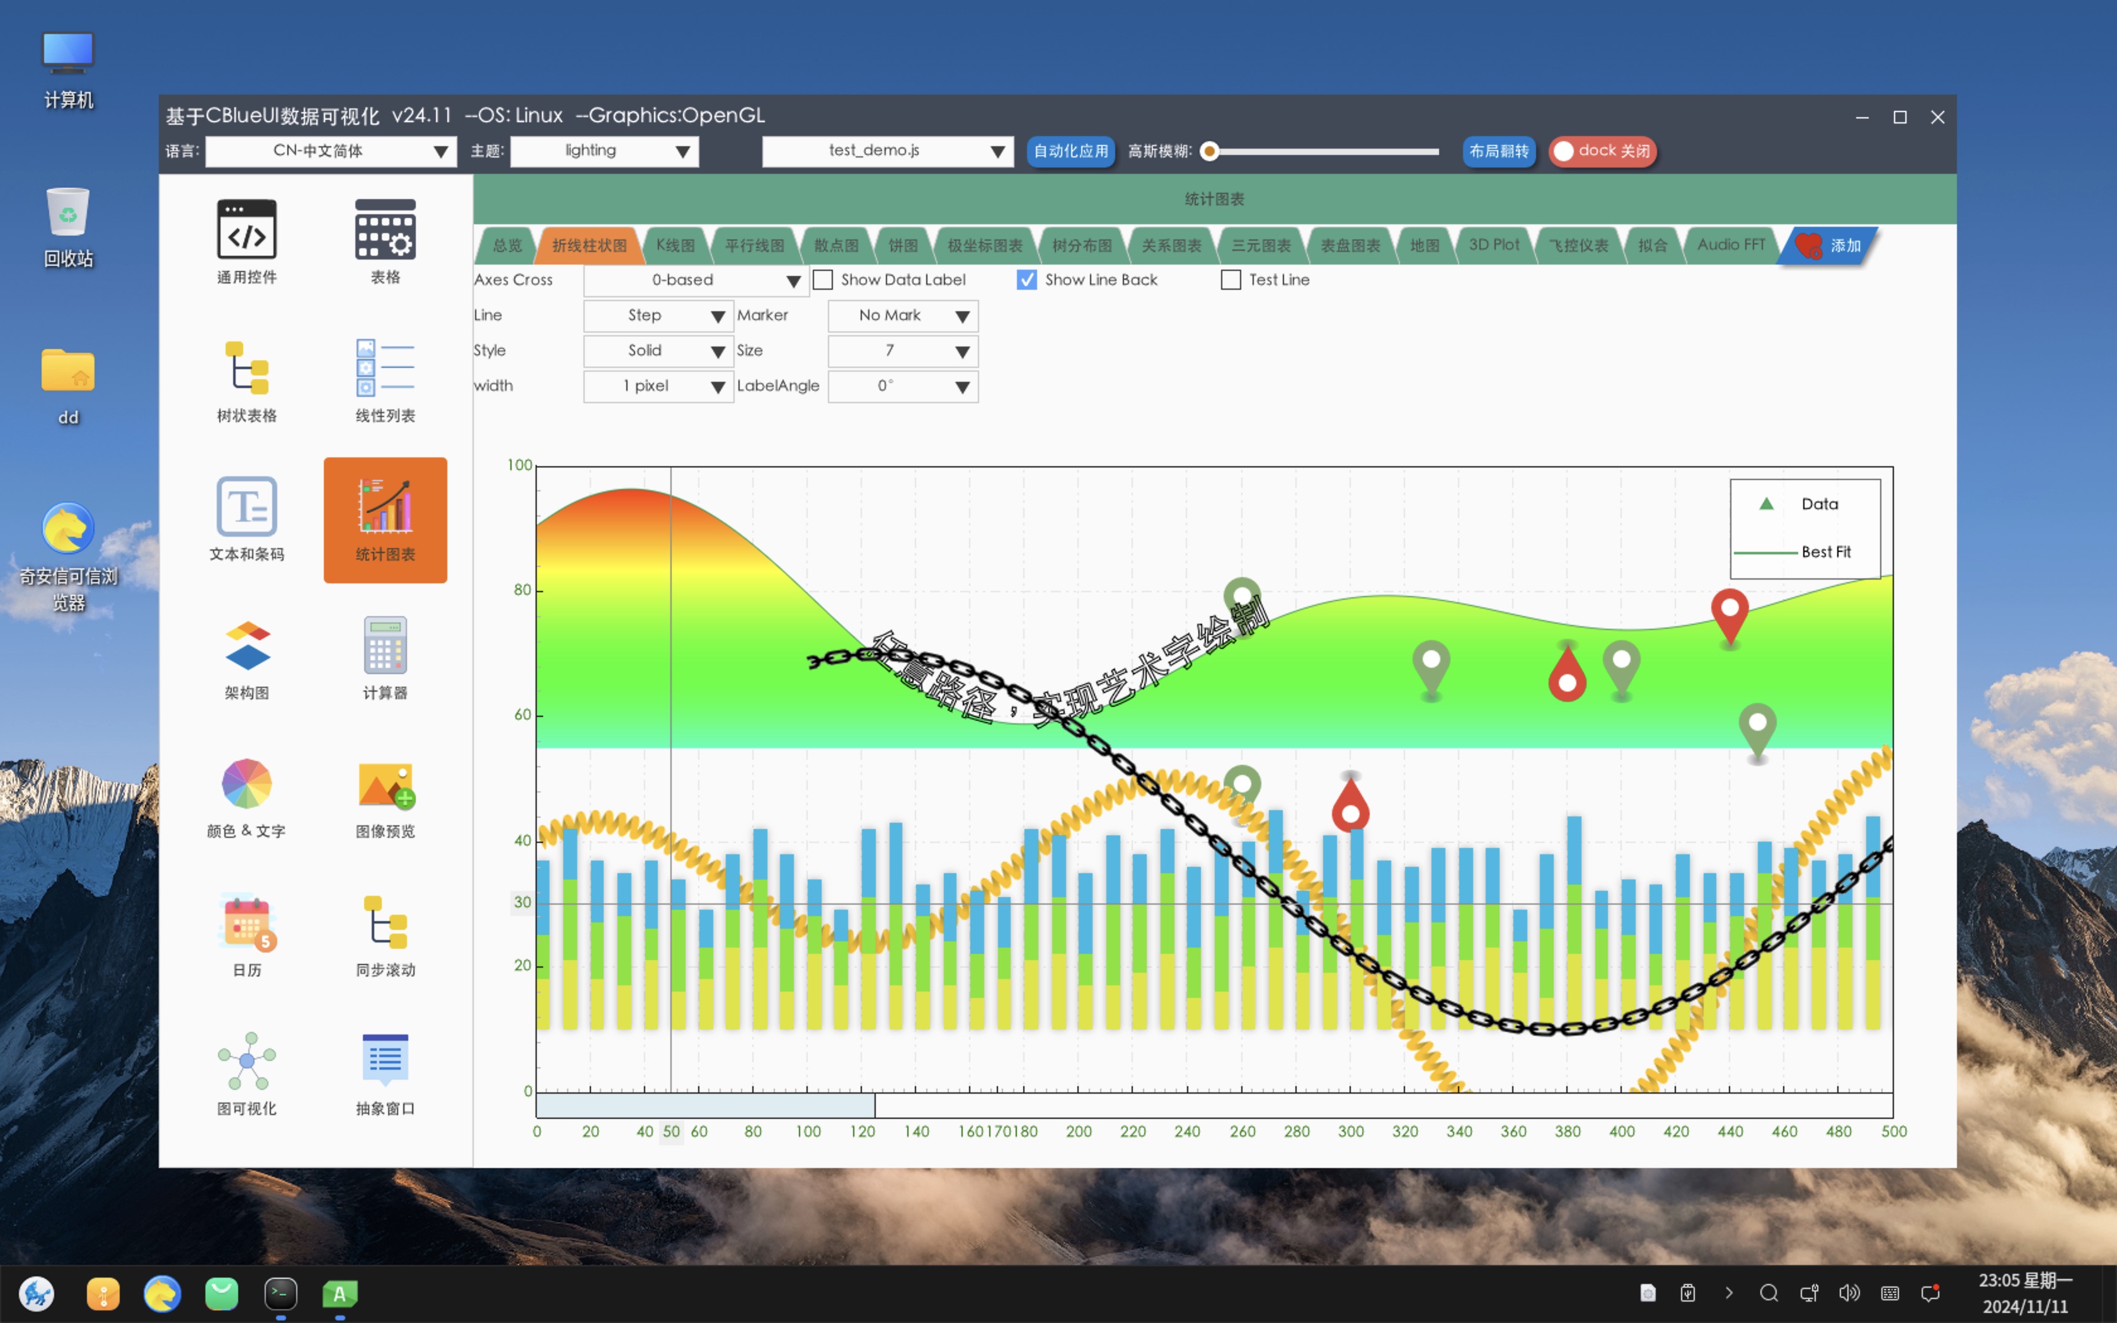Switch to the 总览 overview tab
This screenshot has width=2117, height=1323.
[507, 246]
